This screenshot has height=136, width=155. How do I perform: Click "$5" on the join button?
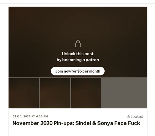(79, 71)
